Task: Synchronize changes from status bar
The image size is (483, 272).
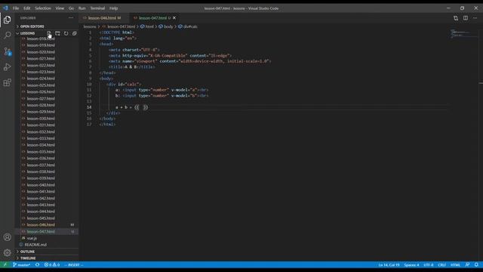Action: coord(37,264)
